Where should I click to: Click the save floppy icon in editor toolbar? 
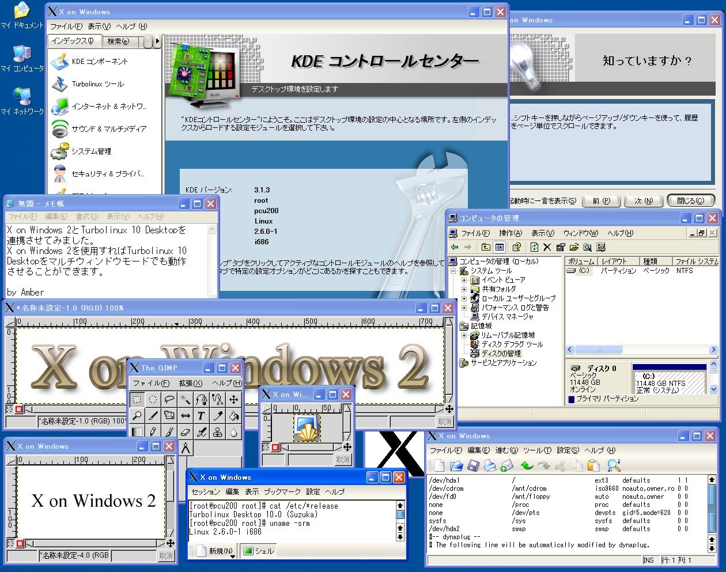(474, 465)
